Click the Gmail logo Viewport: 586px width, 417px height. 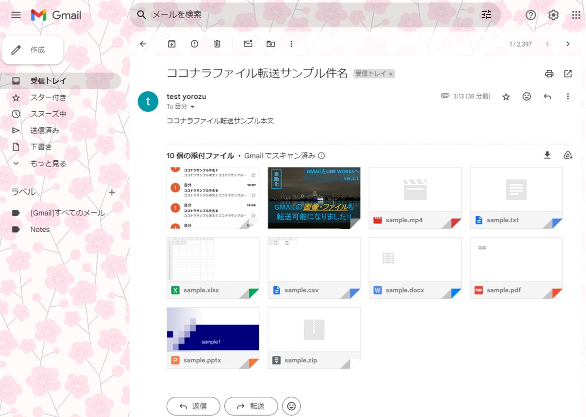point(56,15)
